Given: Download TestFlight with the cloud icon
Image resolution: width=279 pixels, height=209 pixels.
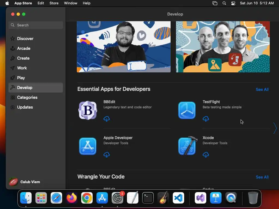Looking at the screenshot, I should pyautogui.click(x=206, y=119).
